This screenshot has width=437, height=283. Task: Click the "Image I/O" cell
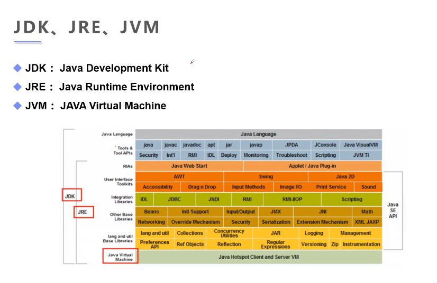click(290, 187)
